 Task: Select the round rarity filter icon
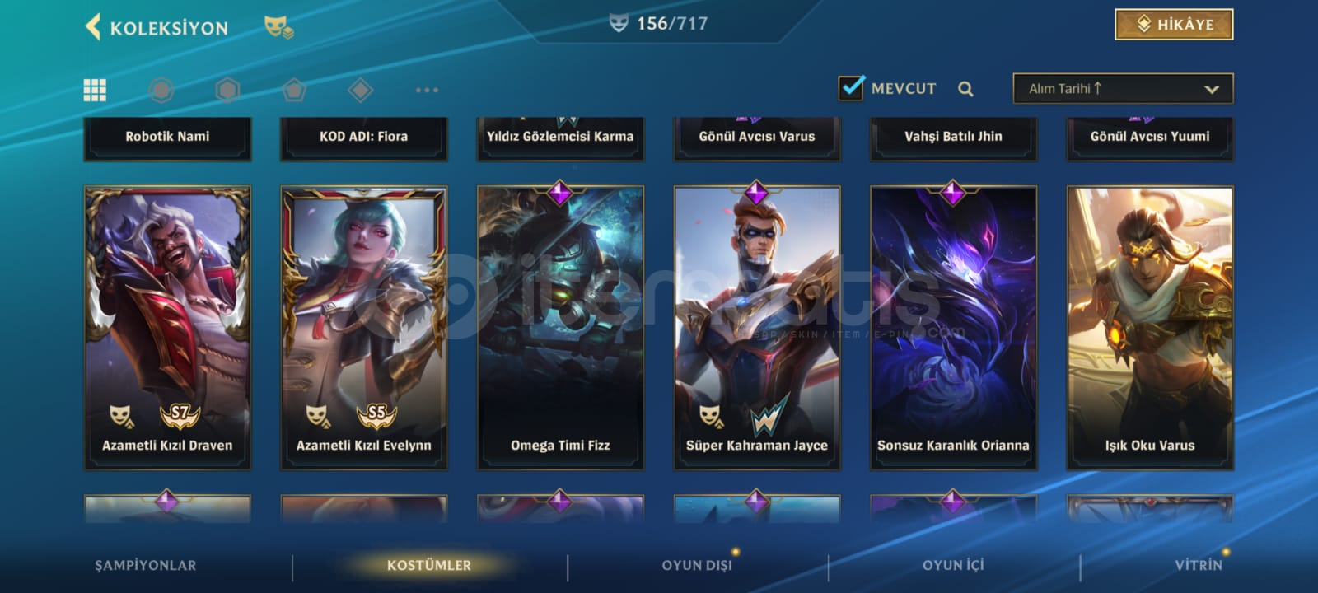pos(161,90)
